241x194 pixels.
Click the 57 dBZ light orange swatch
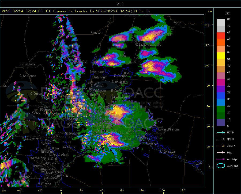[221, 49]
